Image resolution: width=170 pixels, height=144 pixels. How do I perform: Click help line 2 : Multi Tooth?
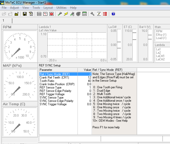pos(102,94)
